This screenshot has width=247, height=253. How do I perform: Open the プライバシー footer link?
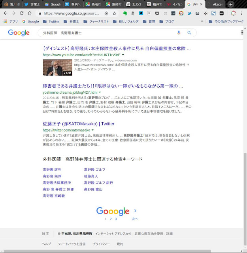pyautogui.click(x=101, y=244)
